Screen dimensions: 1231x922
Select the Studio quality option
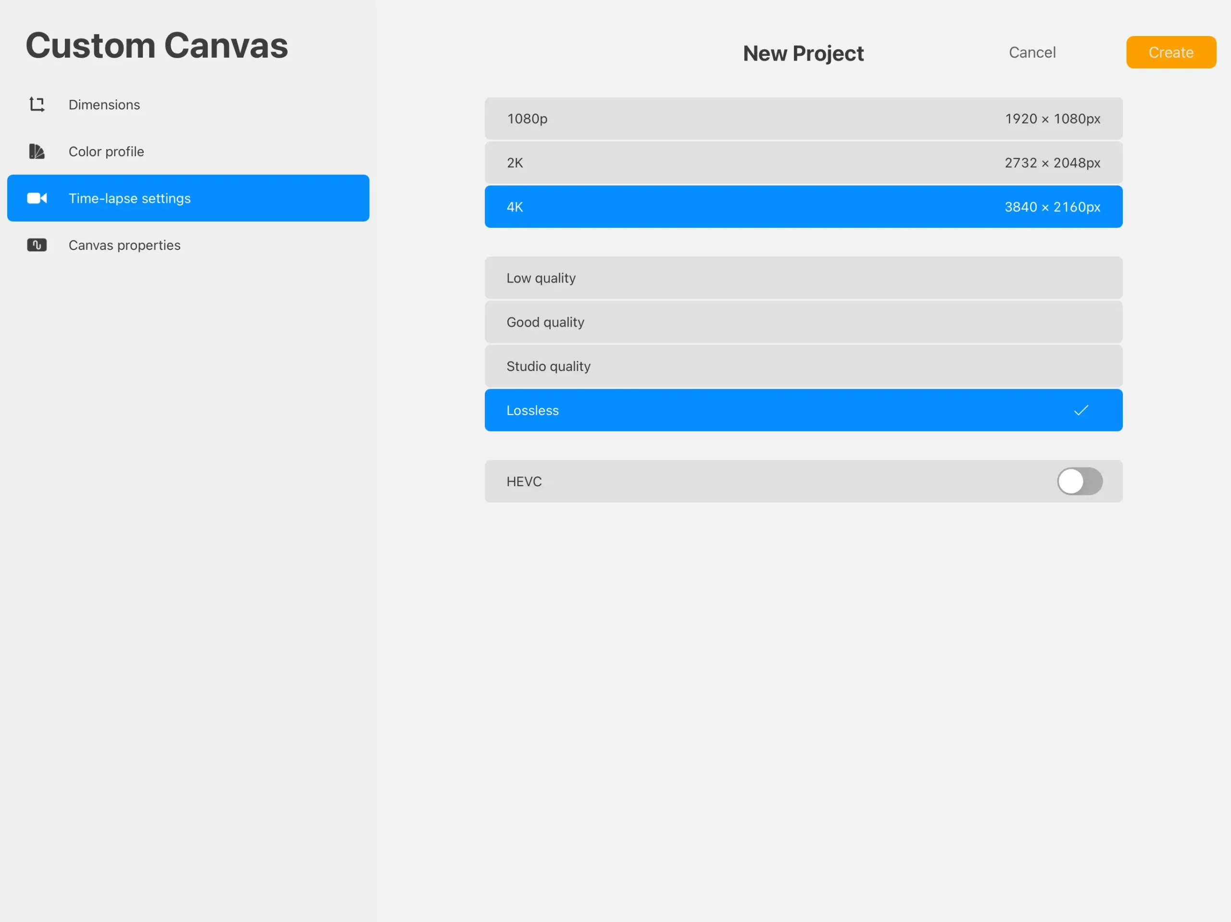(804, 365)
